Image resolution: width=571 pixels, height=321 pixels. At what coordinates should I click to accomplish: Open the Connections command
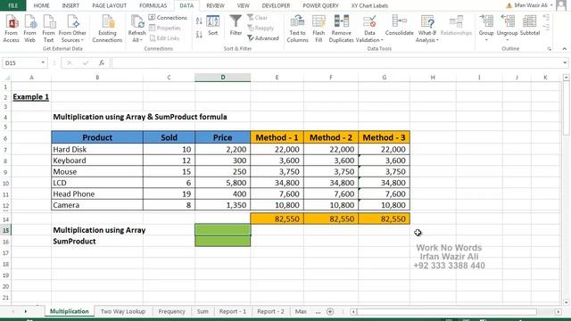point(168,18)
